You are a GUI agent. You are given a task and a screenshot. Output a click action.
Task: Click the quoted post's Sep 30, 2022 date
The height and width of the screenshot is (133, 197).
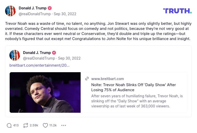pos(69,58)
